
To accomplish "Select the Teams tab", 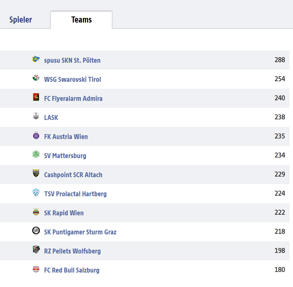I will 81,20.
